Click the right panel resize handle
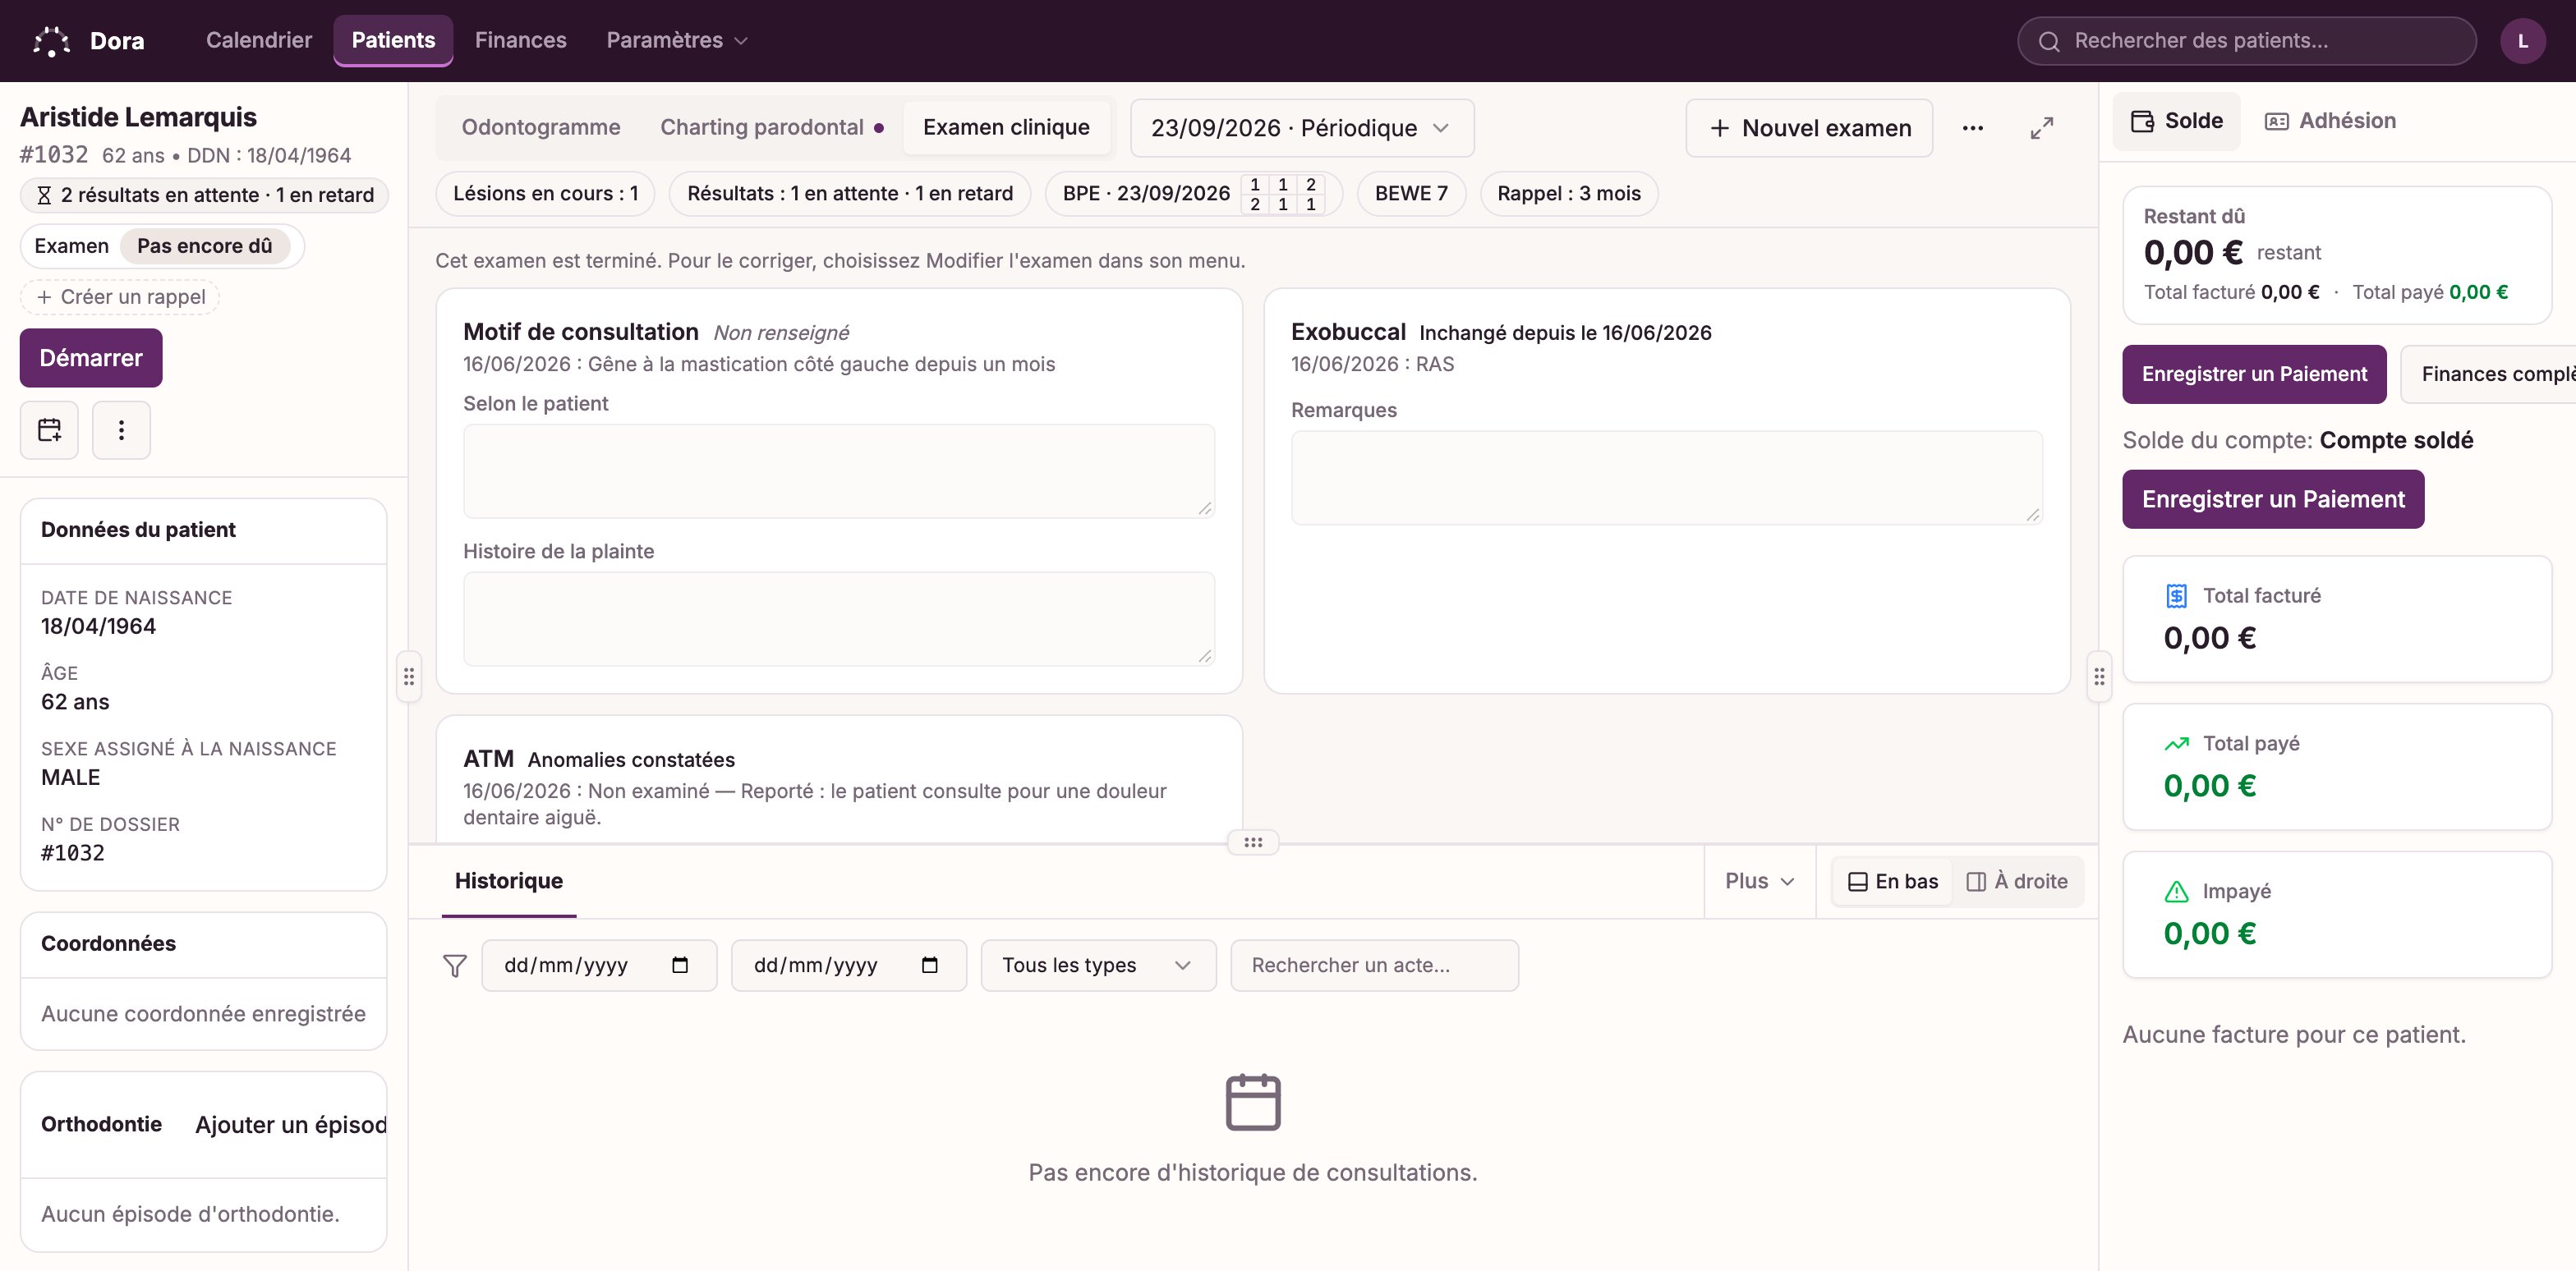The width and height of the screenshot is (2576, 1271). 2098,677
